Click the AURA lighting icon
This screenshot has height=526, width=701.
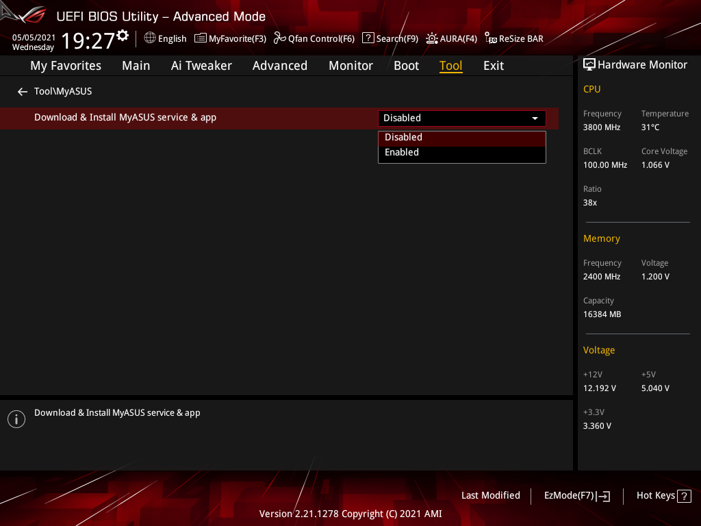[x=432, y=38]
